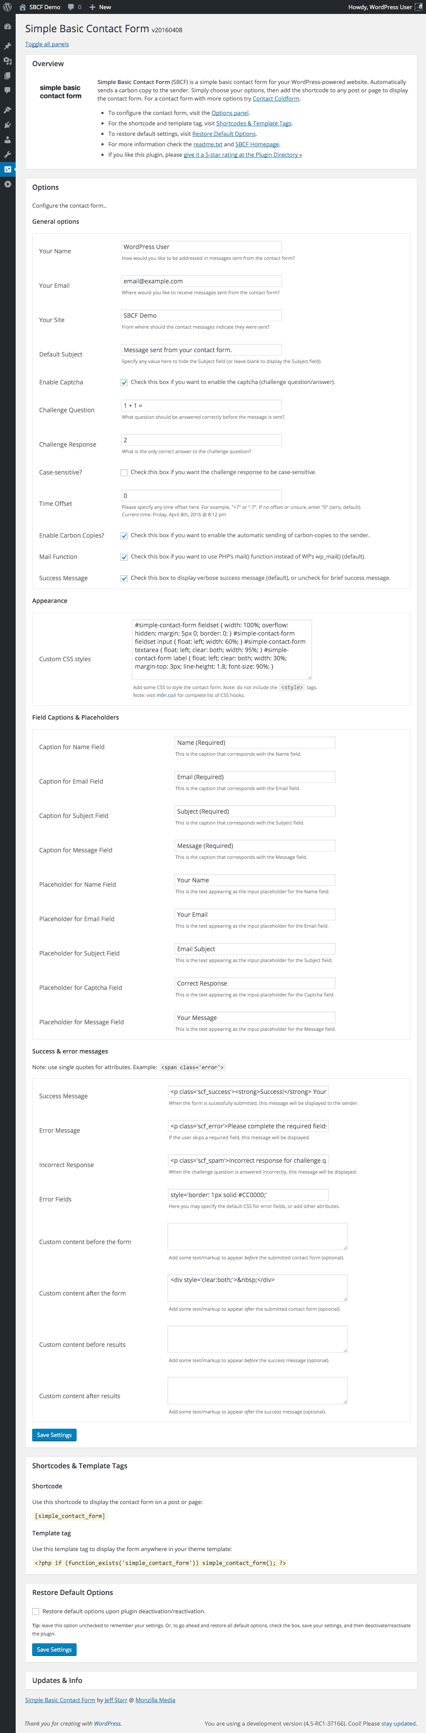Open the readme.txt link

(x=207, y=144)
